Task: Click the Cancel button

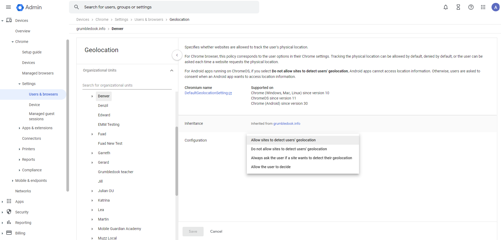Action: 216,231
